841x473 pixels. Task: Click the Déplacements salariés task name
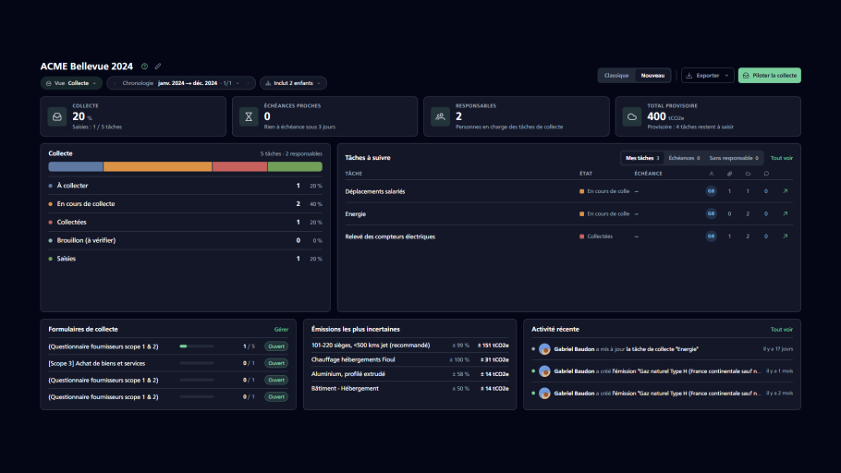[375, 191]
